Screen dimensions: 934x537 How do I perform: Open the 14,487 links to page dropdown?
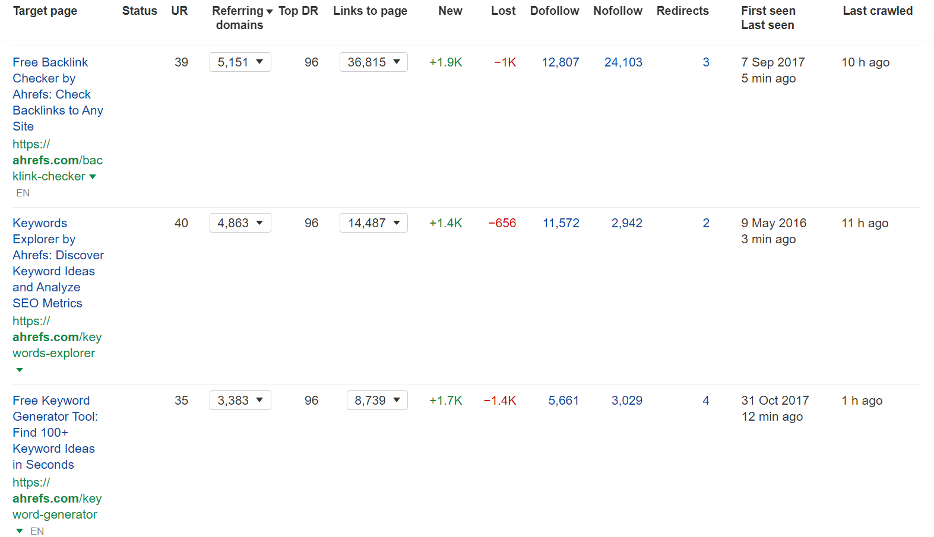(373, 223)
